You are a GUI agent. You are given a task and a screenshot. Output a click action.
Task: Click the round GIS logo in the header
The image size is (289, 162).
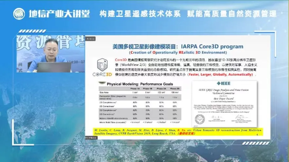[19, 14]
